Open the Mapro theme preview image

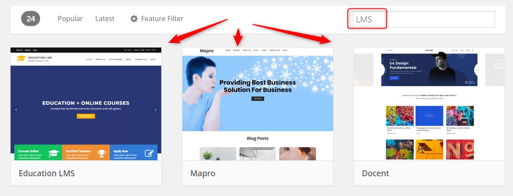pos(258,103)
